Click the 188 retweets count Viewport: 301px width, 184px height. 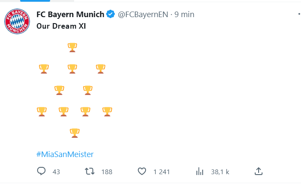pos(107,172)
